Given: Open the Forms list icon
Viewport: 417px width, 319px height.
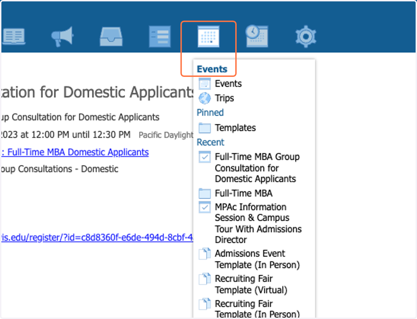Looking at the screenshot, I should click(x=160, y=37).
